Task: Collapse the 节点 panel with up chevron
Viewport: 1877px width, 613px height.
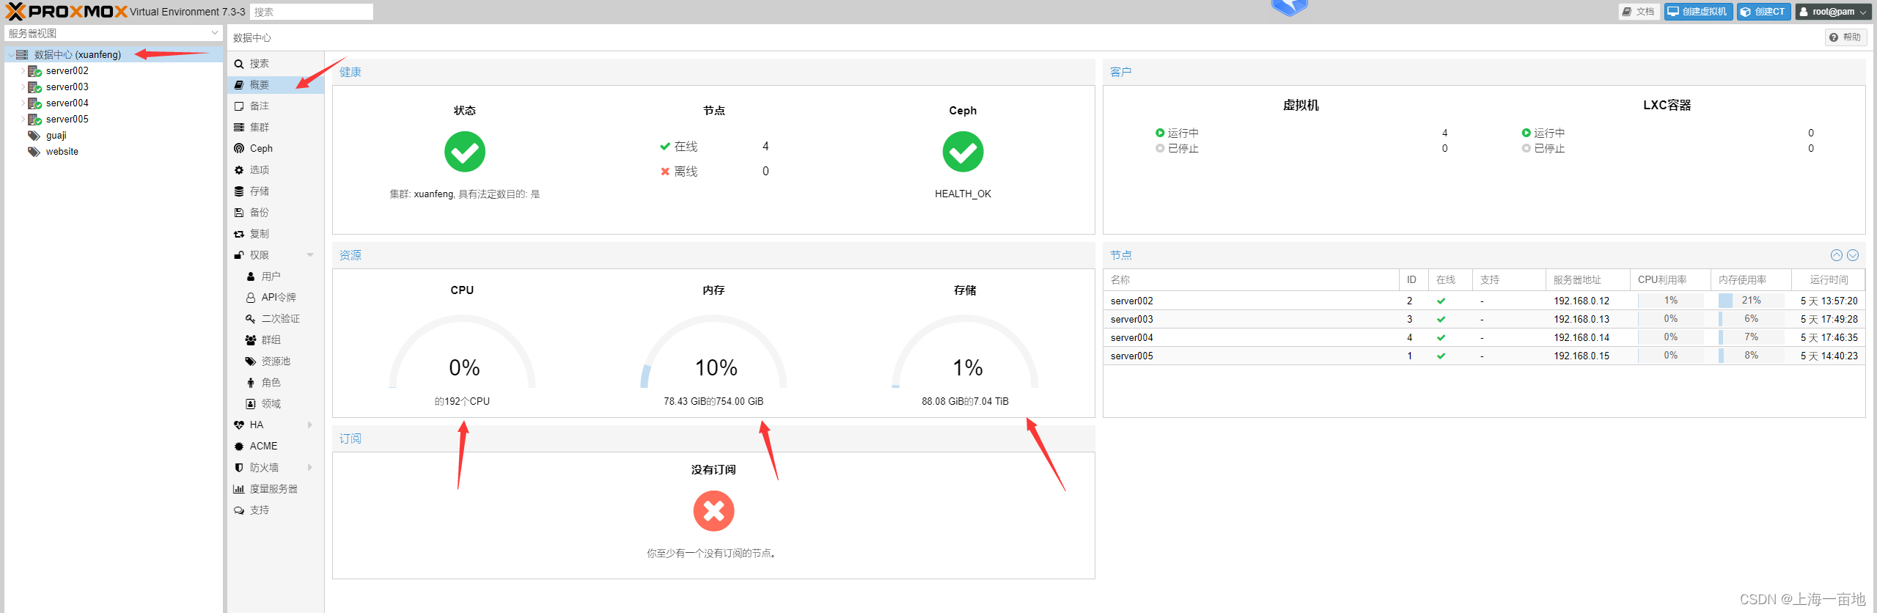Action: click(x=1837, y=255)
